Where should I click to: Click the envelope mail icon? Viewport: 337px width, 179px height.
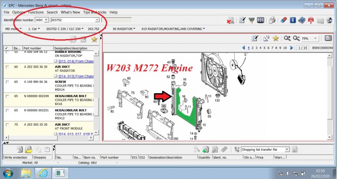tap(320, 21)
